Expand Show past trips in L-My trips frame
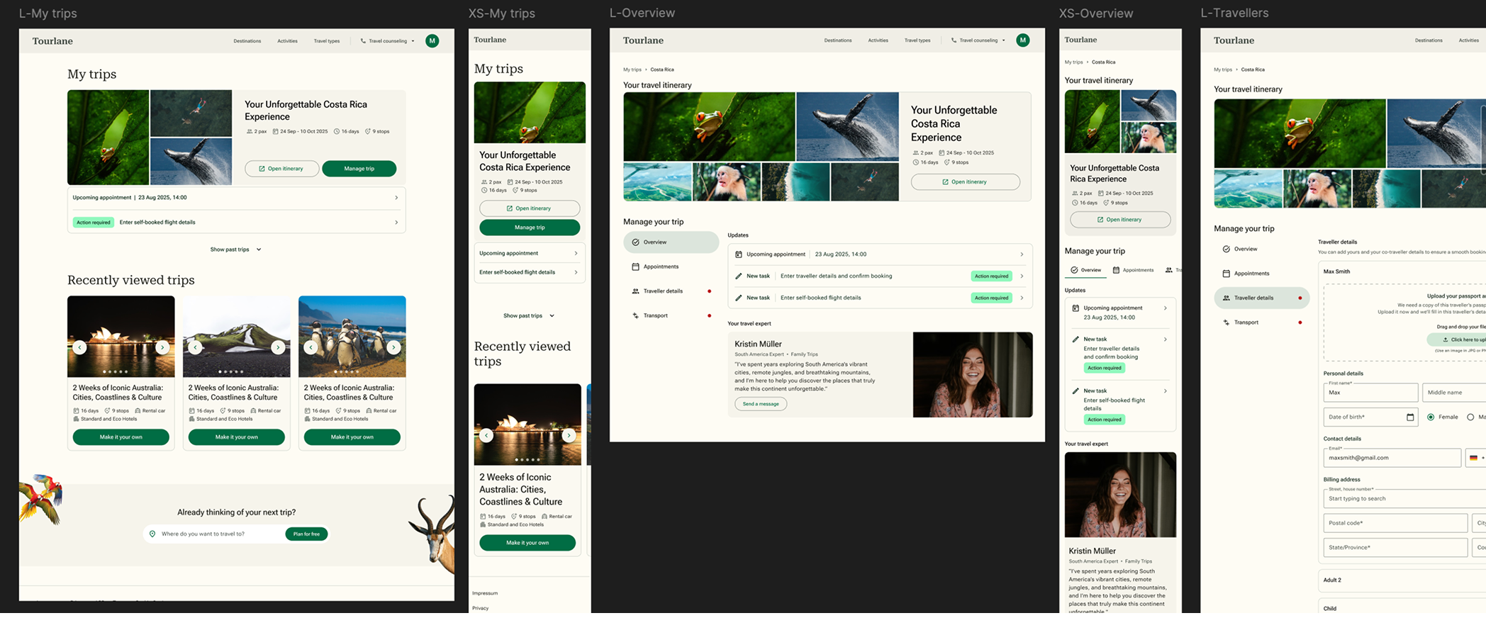 click(235, 249)
